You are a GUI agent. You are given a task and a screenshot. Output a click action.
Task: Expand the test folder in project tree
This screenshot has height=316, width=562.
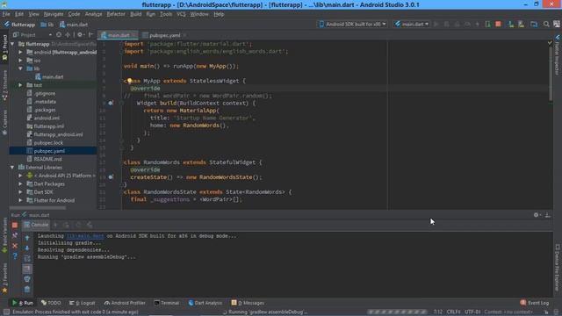click(x=20, y=85)
